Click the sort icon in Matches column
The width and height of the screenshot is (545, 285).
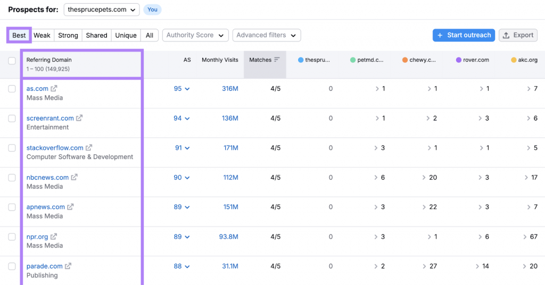click(277, 60)
